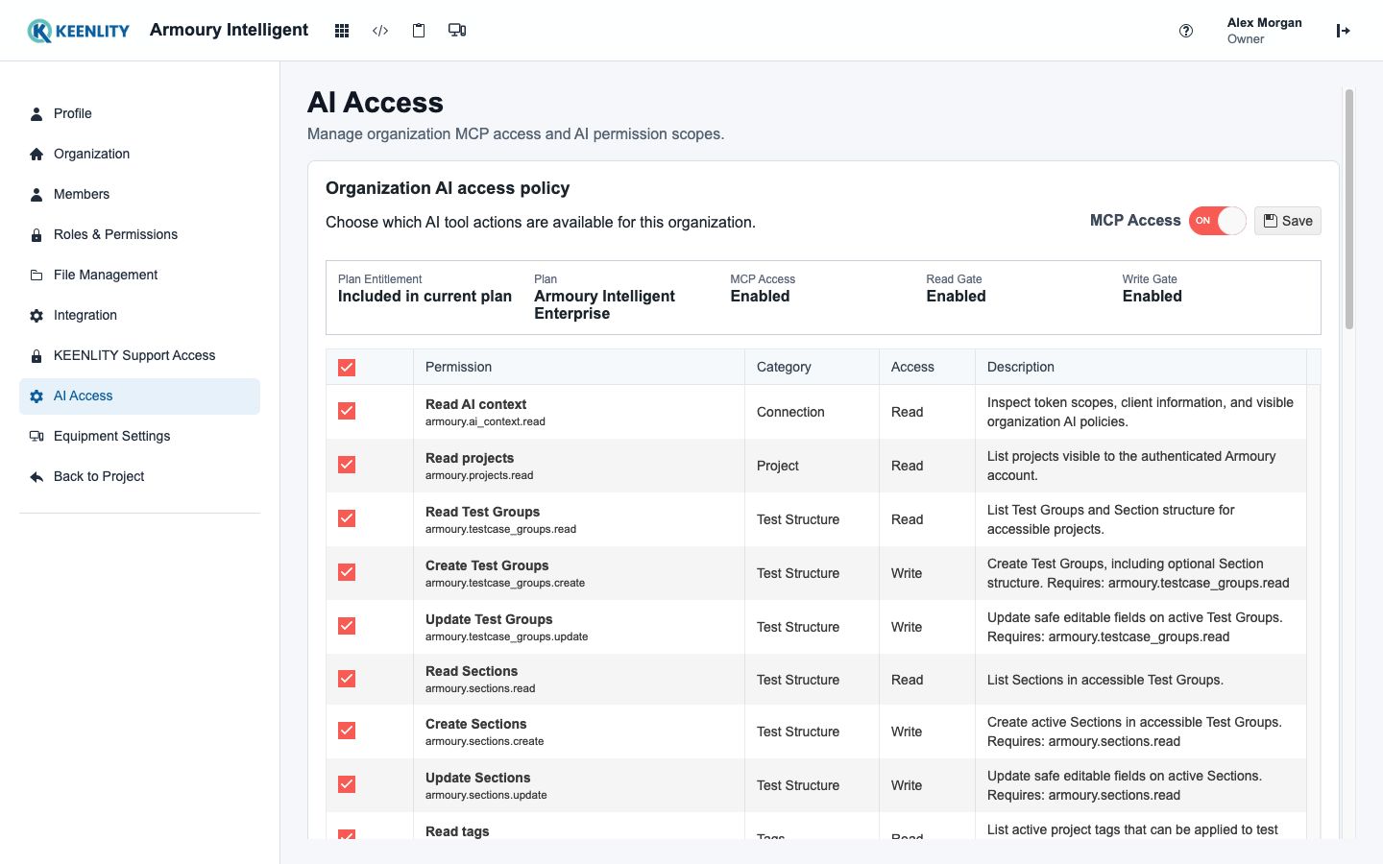This screenshot has height=864, width=1383.
Task: Click the Organization home icon in sidebar
Action: click(36, 154)
